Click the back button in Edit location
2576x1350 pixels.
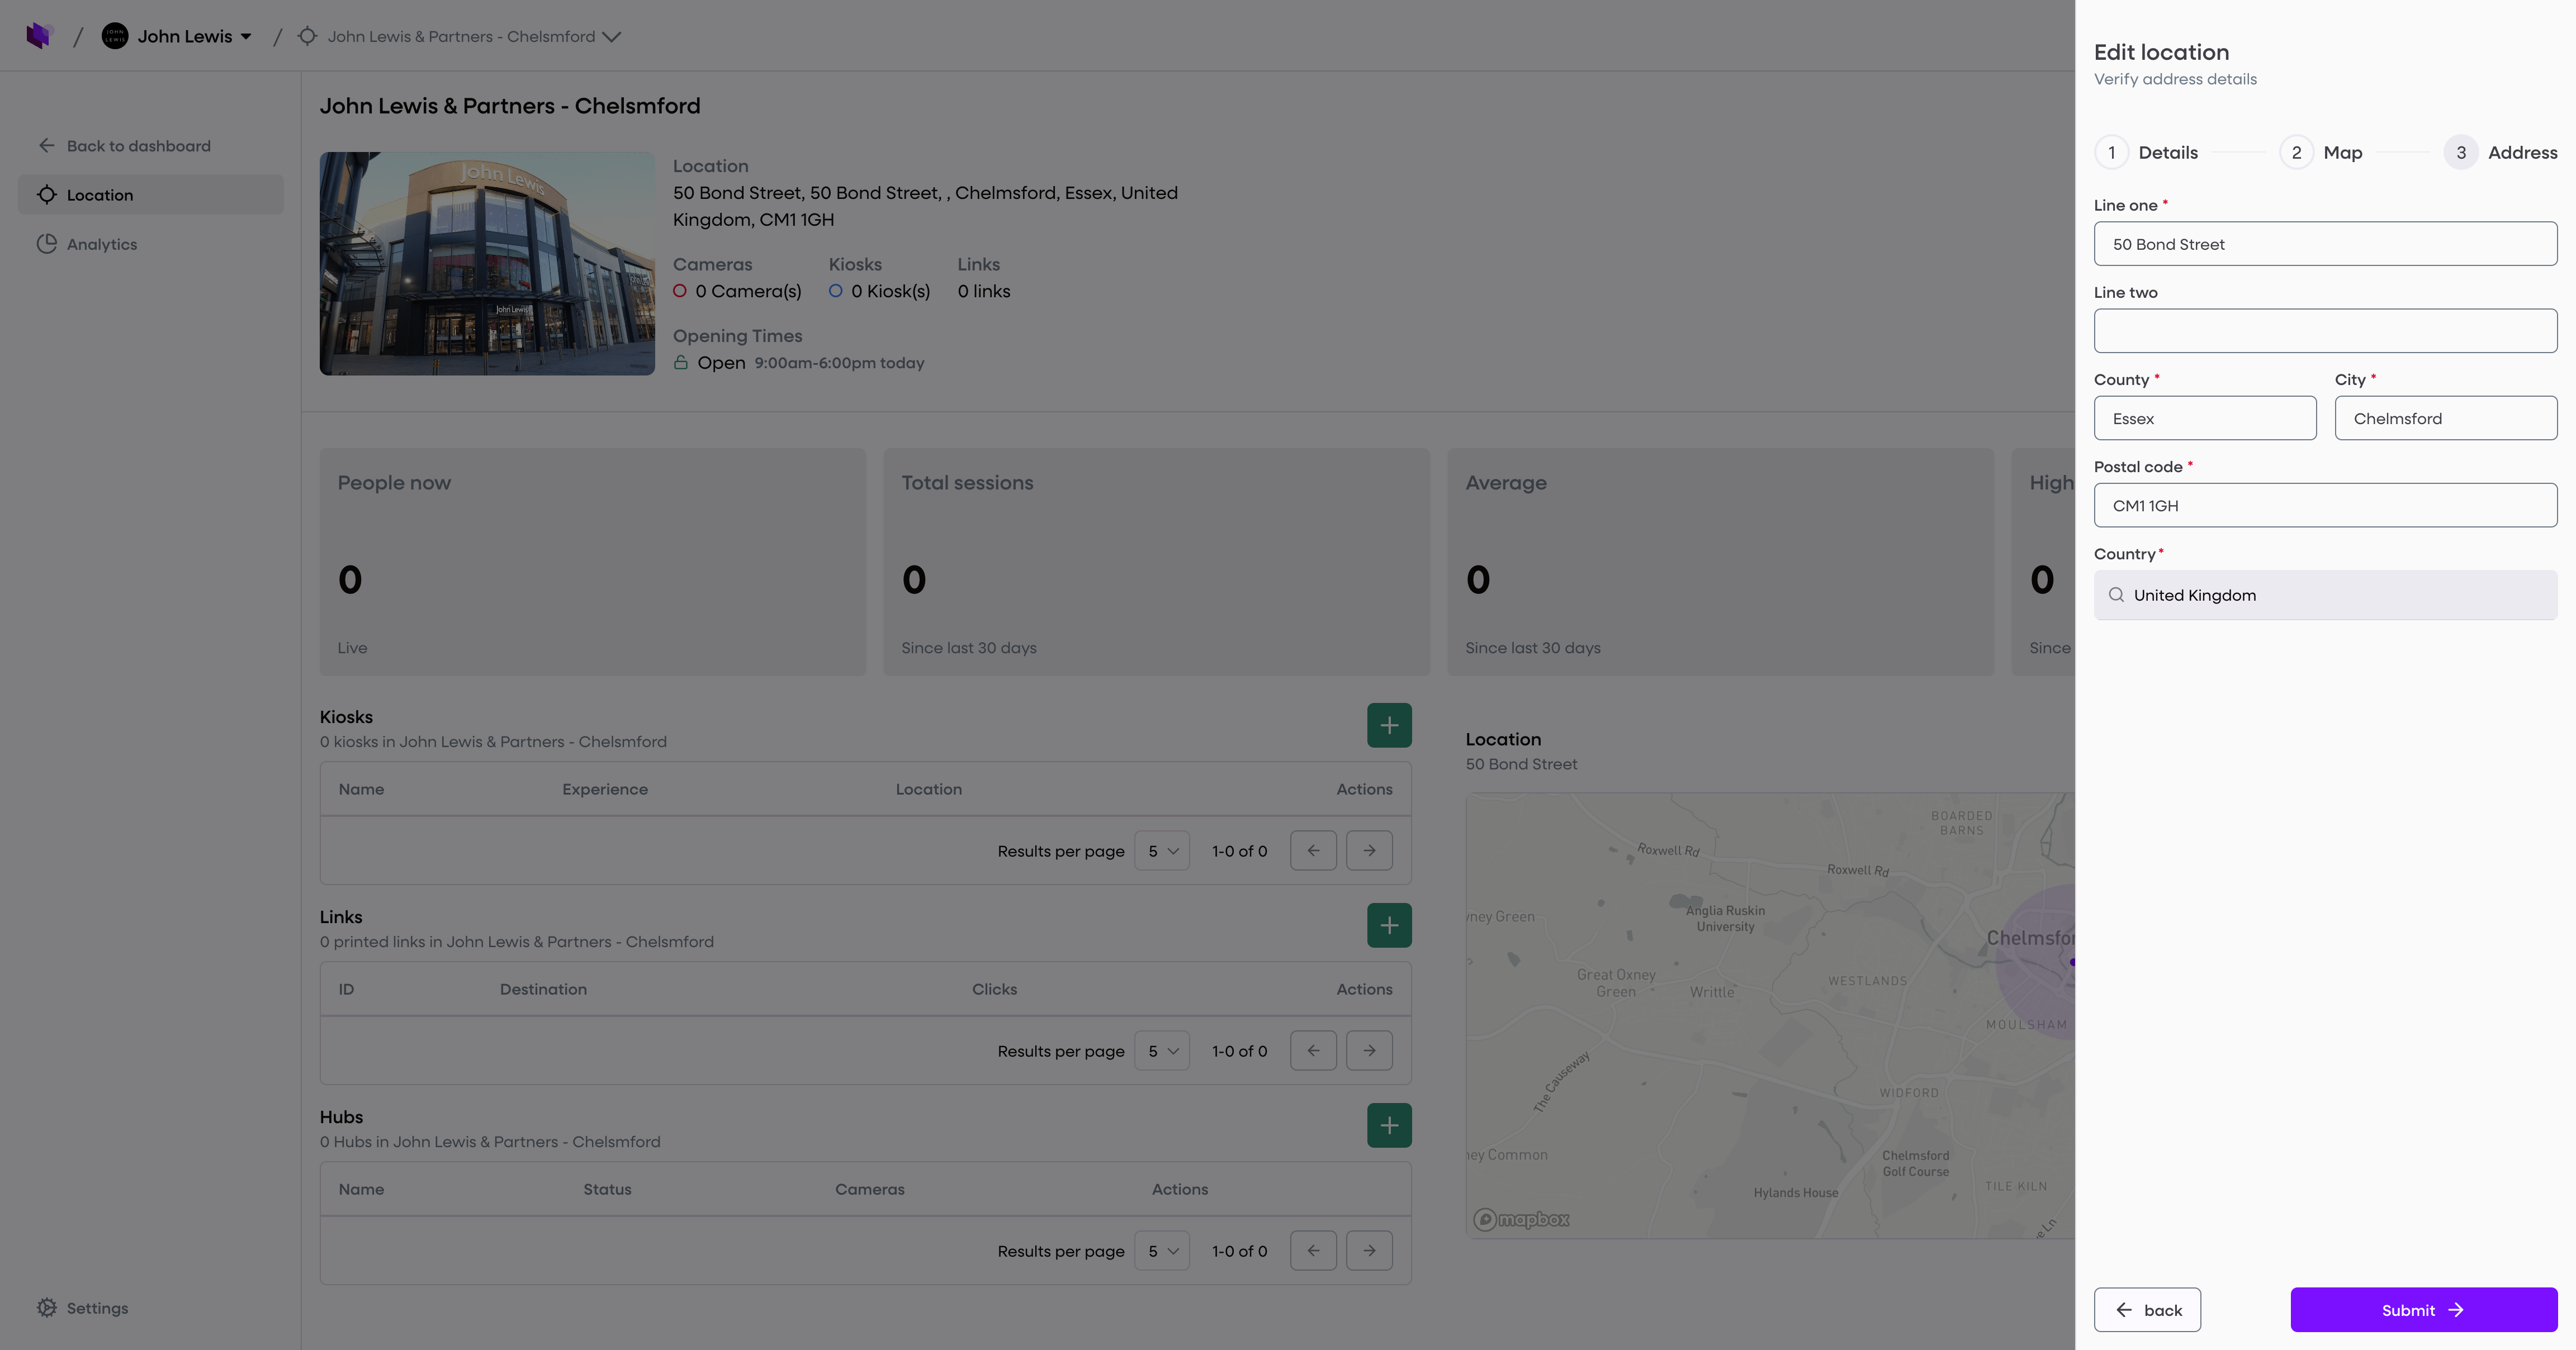click(x=2147, y=1310)
